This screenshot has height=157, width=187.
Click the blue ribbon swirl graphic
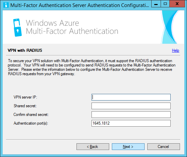point(170,27)
